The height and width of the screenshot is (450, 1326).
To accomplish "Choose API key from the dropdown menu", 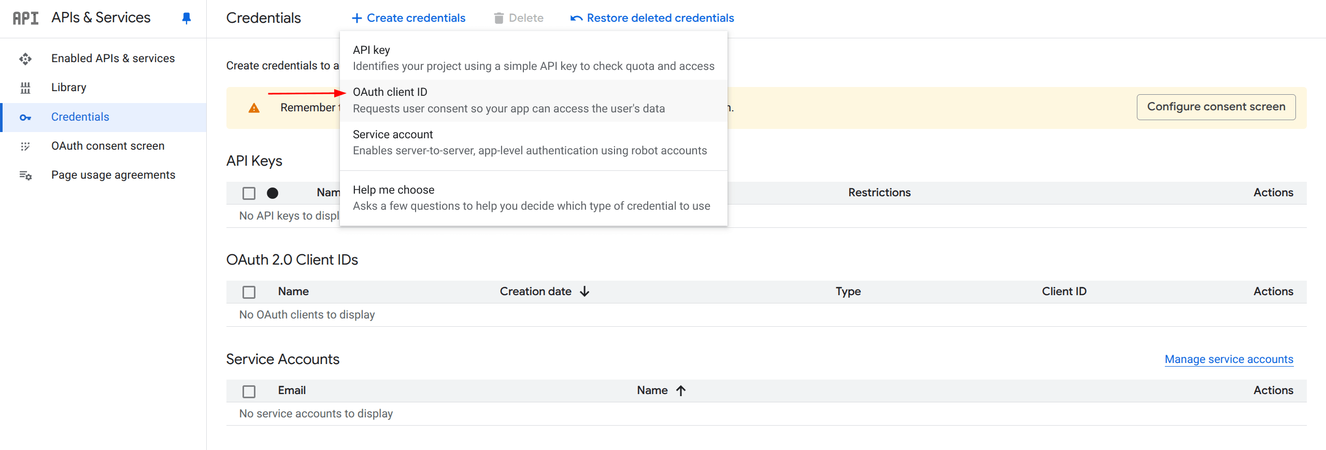I will point(534,58).
